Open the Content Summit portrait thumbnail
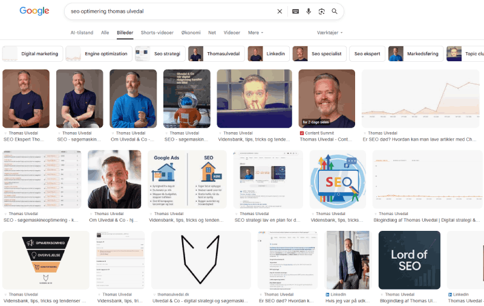 [327, 99]
